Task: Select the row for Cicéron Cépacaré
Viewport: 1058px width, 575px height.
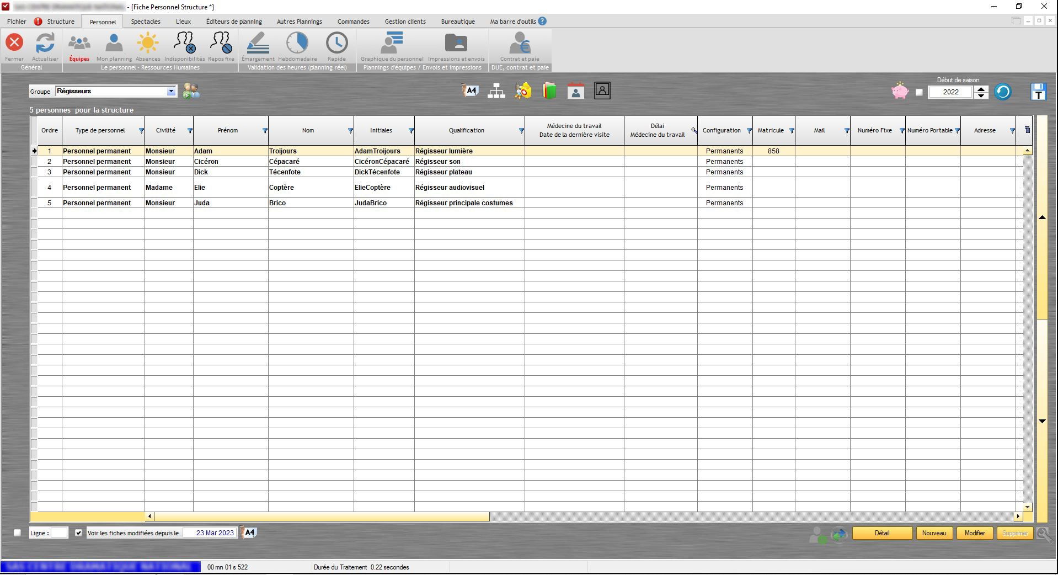Action: pyautogui.click(x=530, y=162)
